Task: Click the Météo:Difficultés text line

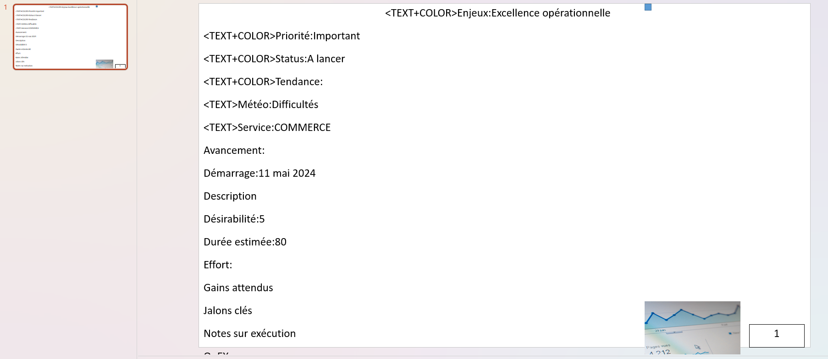Action: pyautogui.click(x=261, y=105)
